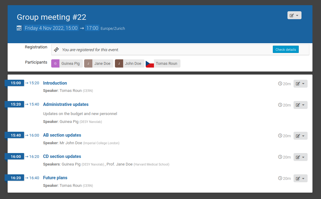
Task: Open edit dropdown for CD section updates
Action: click(300, 157)
